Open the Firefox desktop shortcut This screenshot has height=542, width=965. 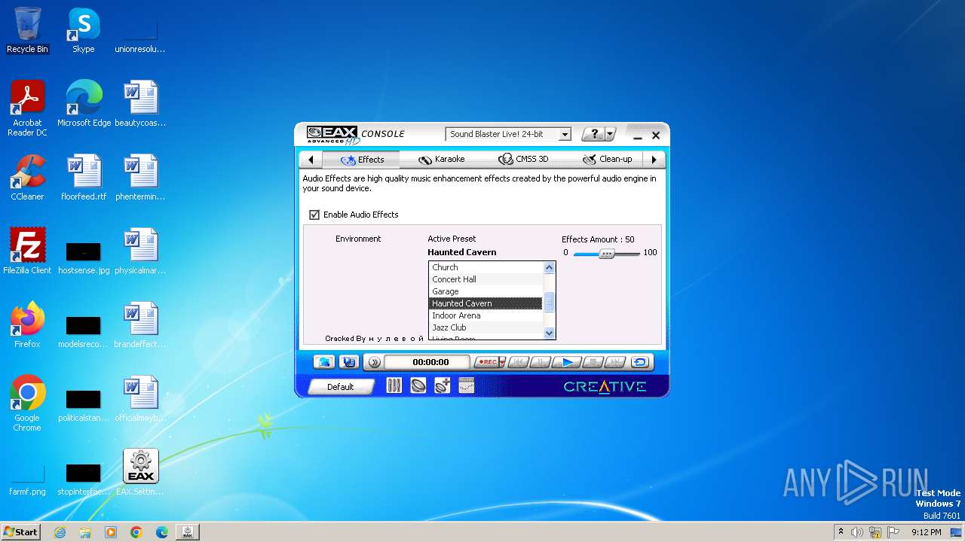[x=27, y=325]
